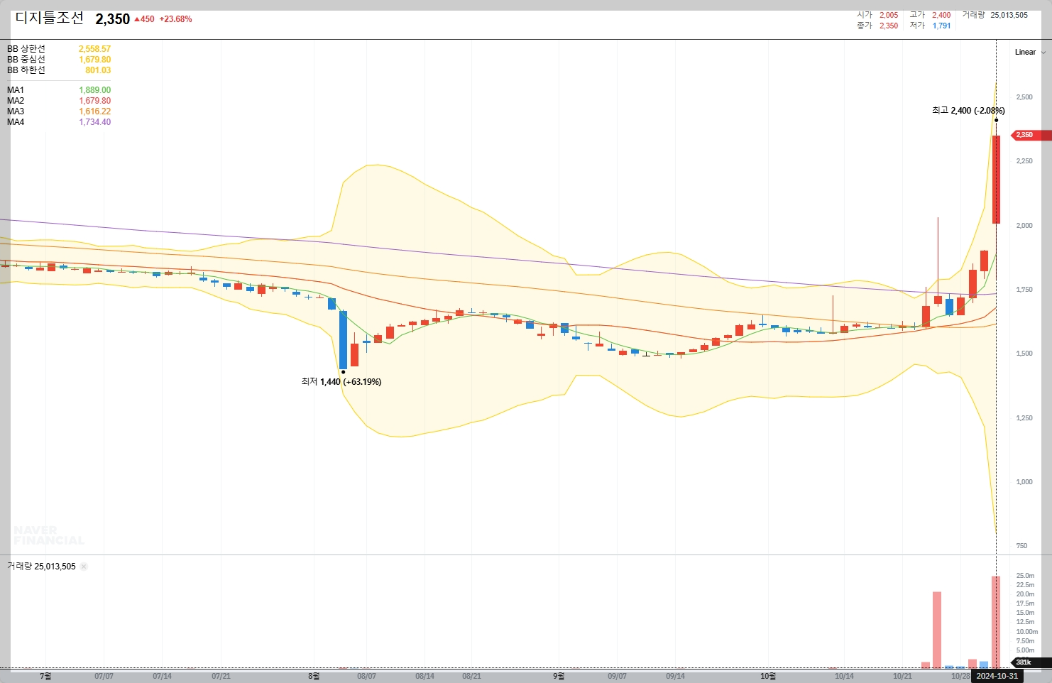This screenshot has height=683, width=1052.
Task: Select the MA1 legend entry
Action: tap(16, 90)
